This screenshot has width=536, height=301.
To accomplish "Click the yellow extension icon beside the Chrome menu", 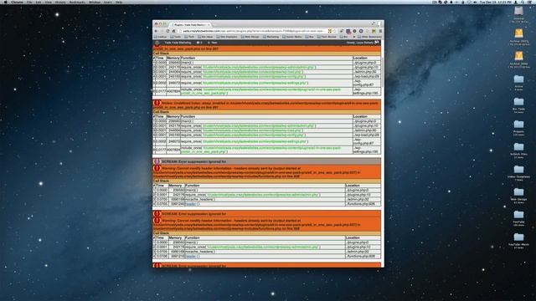I will tap(374, 31).
